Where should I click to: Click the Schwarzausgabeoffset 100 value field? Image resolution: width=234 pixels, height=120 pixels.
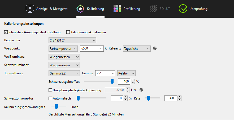[x=124, y=81]
